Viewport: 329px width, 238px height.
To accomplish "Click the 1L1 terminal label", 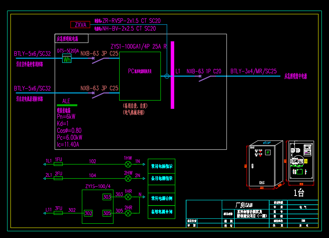I will click(x=49, y=161).
